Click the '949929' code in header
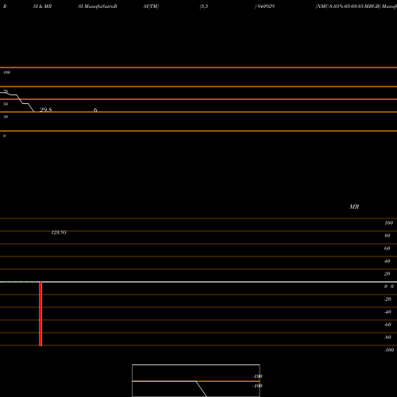The width and height of the screenshot is (397, 397). [265, 6]
